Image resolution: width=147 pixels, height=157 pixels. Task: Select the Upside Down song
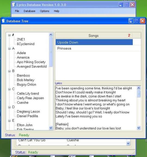pyautogui.click(x=94, y=42)
